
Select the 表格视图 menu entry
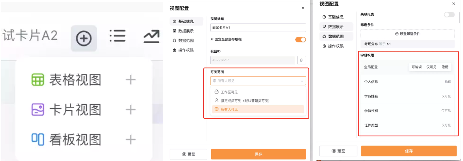(x=66, y=80)
